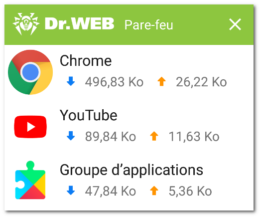Image resolution: width=261 pixels, height=218 pixels.
Task: Click the 26,22 Ko upload value
Action: (x=201, y=82)
